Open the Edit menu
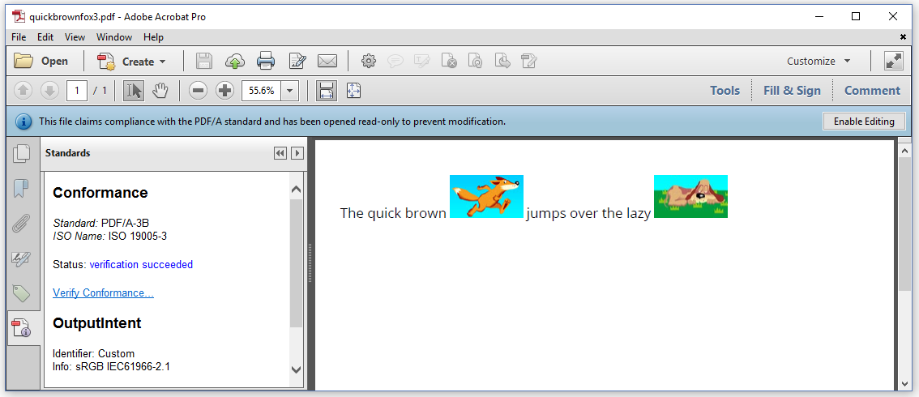Image resolution: width=919 pixels, height=397 pixels. [45, 37]
